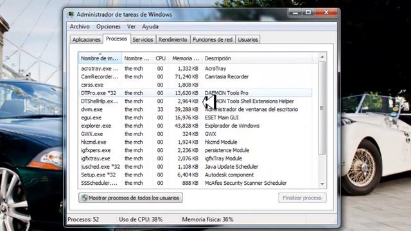Screen dimensions: 411x231
Task: Click the Autodesk component description
Action: tap(229, 175)
